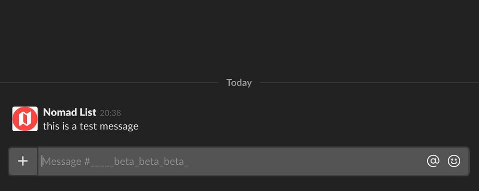Open the attachment menu with plus icon
Screen dimensions: 479x191
point(23,161)
